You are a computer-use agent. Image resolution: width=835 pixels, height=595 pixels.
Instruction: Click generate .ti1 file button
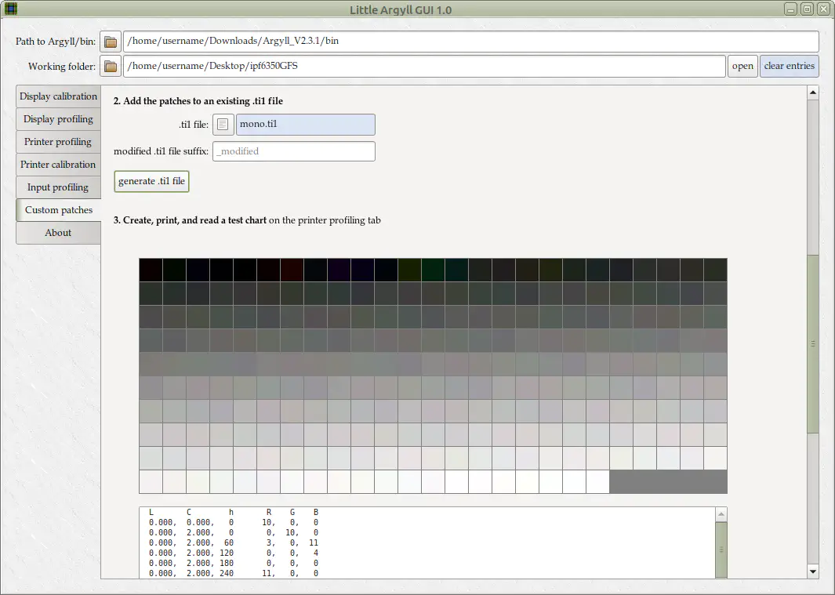tap(152, 181)
